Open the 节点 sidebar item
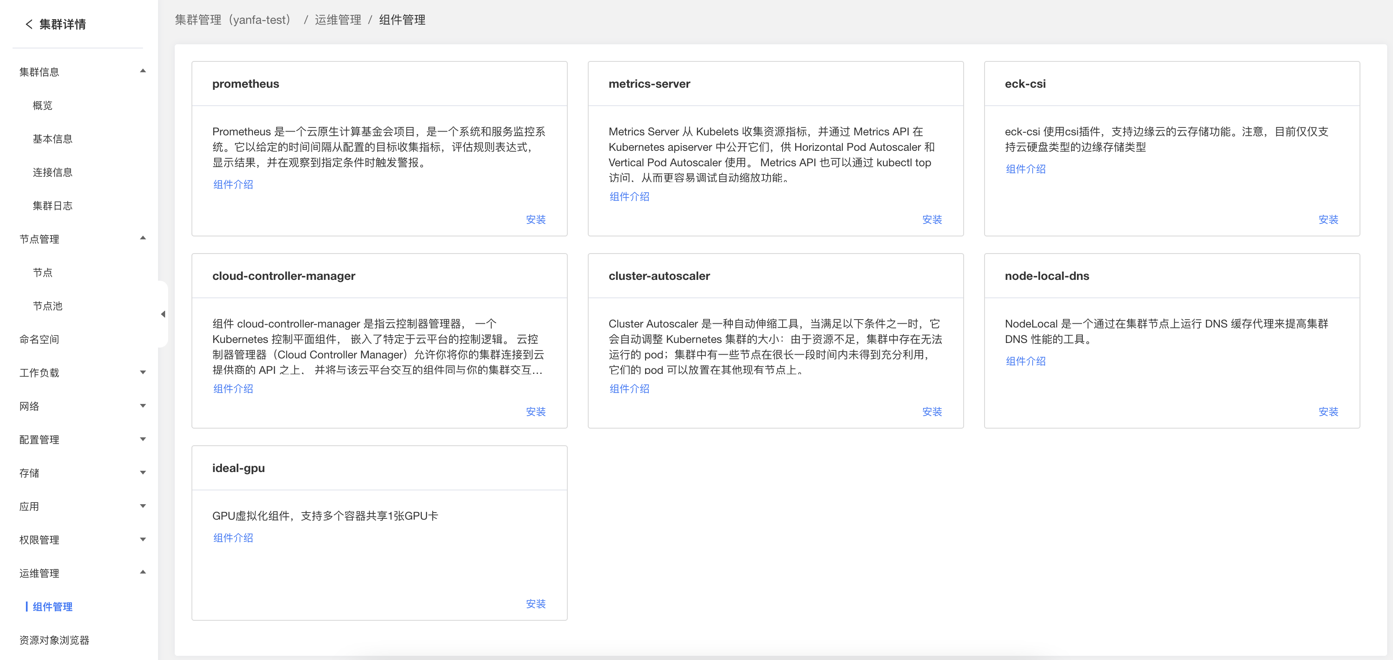Screen dimensions: 1393x660 pyautogui.click(x=43, y=273)
